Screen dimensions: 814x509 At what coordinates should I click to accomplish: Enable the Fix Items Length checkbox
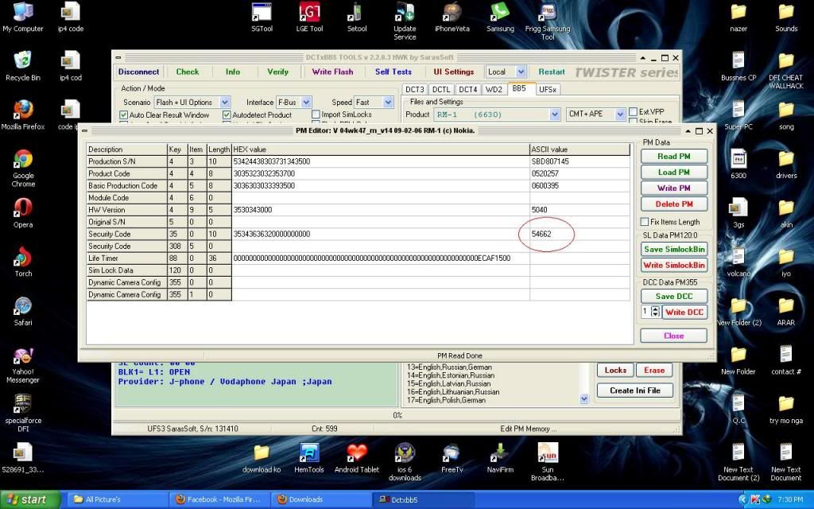pos(645,222)
